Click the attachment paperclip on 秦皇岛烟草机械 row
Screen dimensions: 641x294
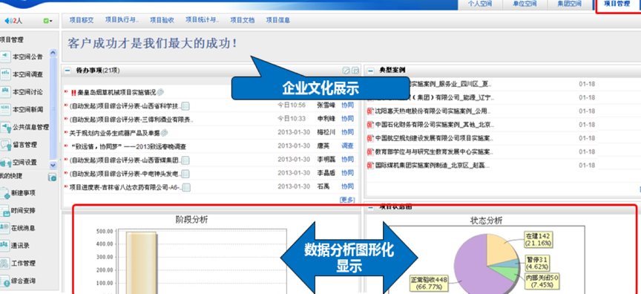[x=160, y=92]
